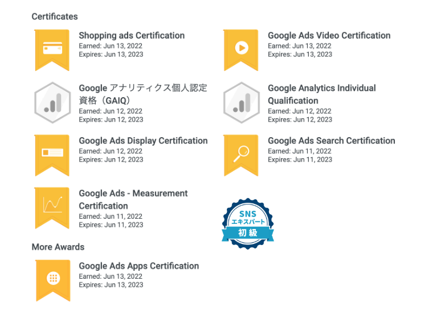Open Google アナリティクス個人認定資格 (GAIQ) title
Viewport: 424px width, 321px height.
[143, 94]
